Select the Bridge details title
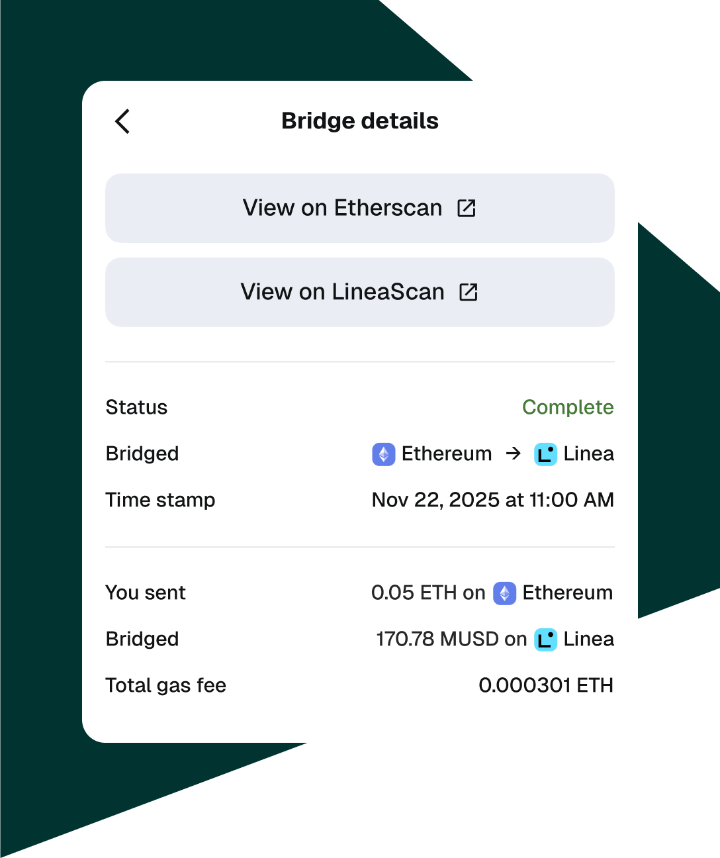 [359, 121]
